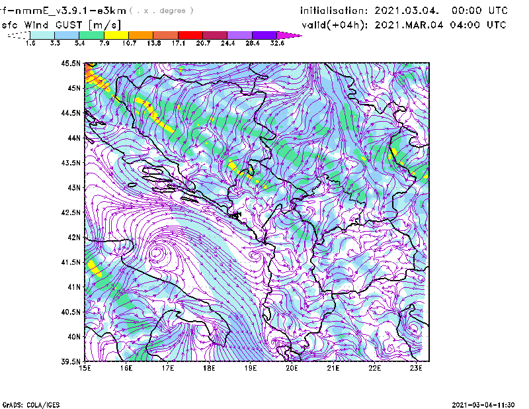Click the legend value 1.6

[x=30, y=43]
